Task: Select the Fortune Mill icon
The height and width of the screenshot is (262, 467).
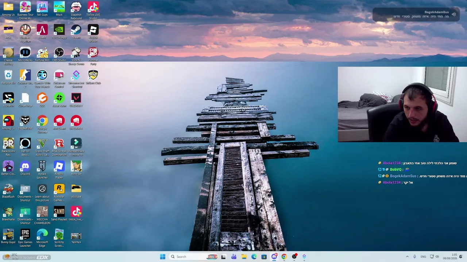Action: click(x=42, y=55)
